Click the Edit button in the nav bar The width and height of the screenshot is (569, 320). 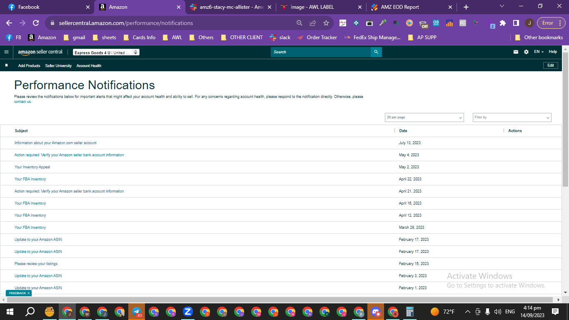point(551,65)
